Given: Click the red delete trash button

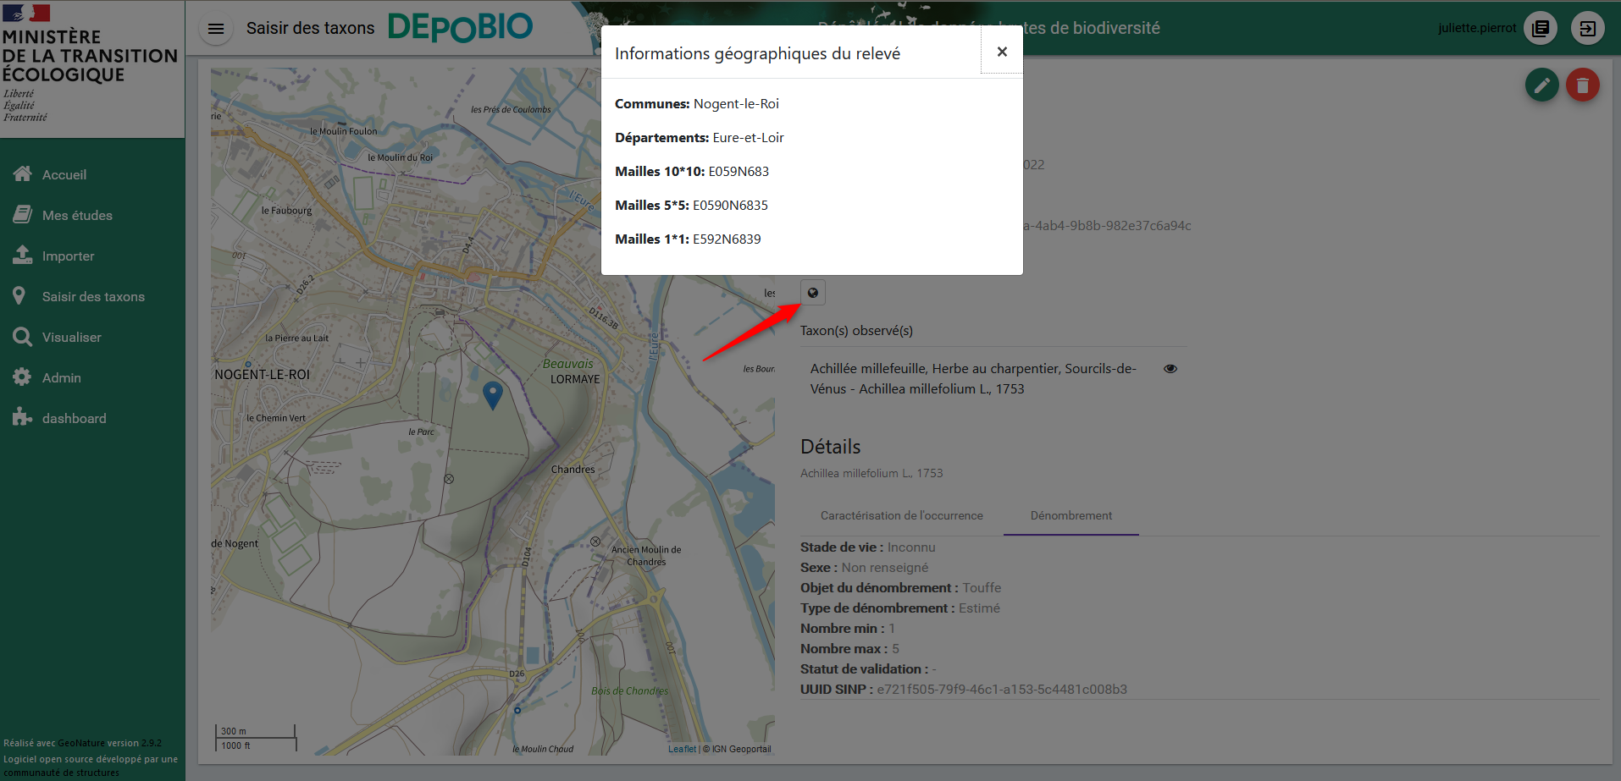Looking at the screenshot, I should click(1583, 85).
